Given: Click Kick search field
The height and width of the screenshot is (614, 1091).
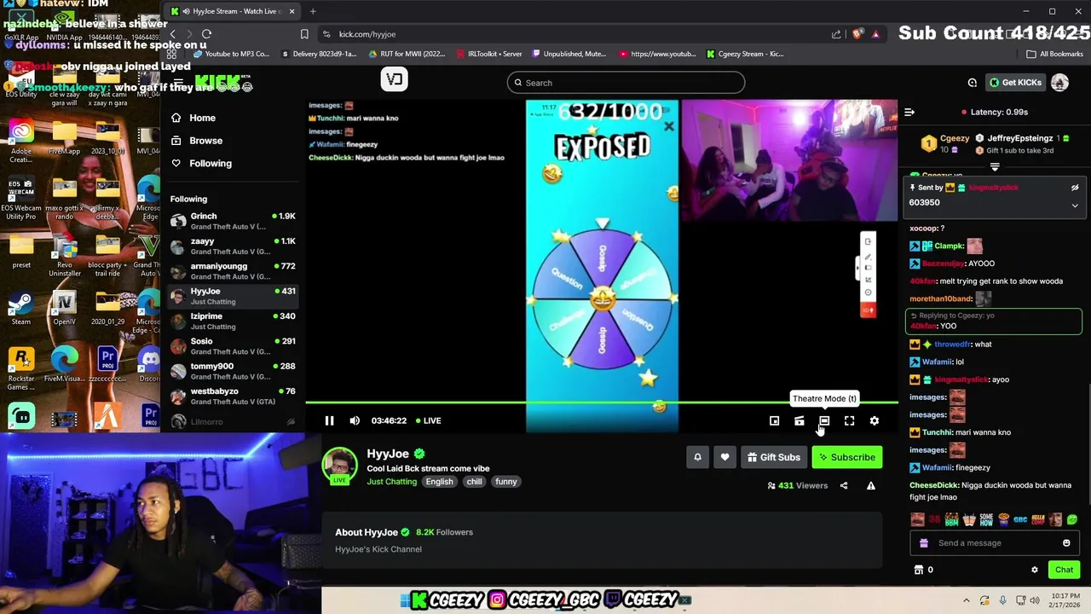Looking at the screenshot, I should (626, 83).
